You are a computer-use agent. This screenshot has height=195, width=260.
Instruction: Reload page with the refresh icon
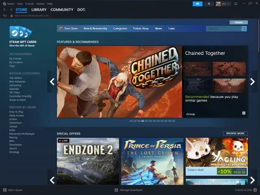coord(5,15)
